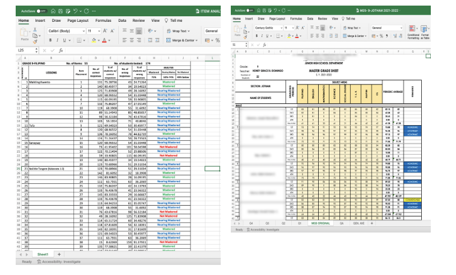456x275 pixels.
Task: Click the formula bar in the MGS-9-JOTHAM window
Action: pyautogui.click(x=349, y=45)
